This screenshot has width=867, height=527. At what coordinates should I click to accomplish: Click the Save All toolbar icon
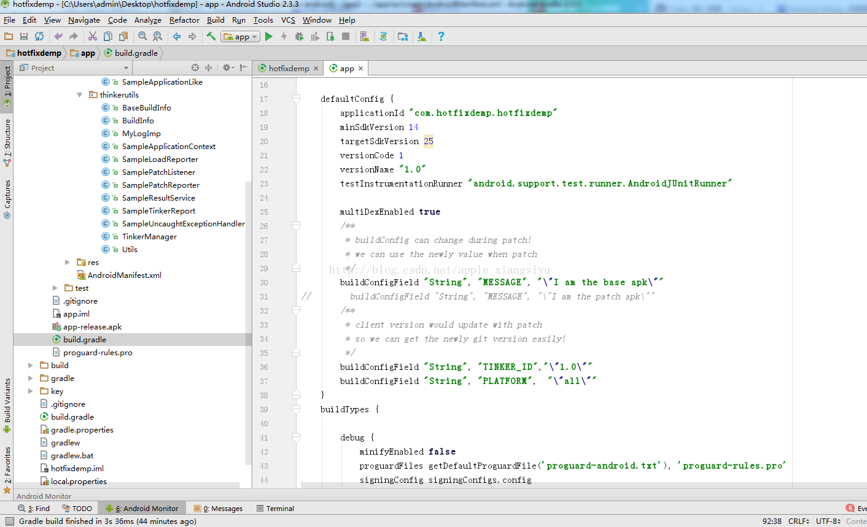(x=24, y=37)
